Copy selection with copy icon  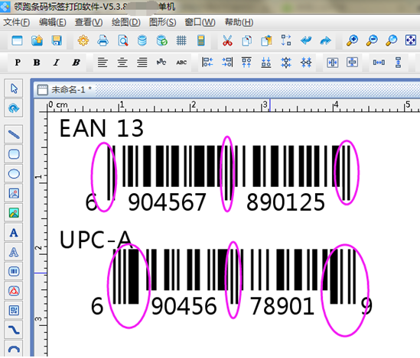pyautogui.click(x=246, y=40)
